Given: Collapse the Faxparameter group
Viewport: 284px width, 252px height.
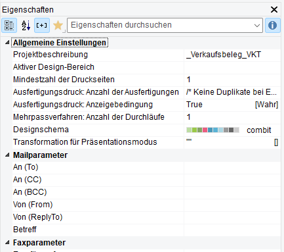Looking at the screenshot, I should (7, 242).
